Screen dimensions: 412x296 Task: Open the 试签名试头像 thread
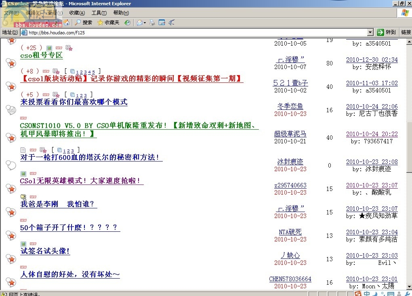point(45,251)
